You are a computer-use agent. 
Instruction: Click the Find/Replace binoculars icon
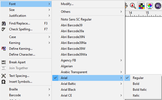click(x=3, y=23)
